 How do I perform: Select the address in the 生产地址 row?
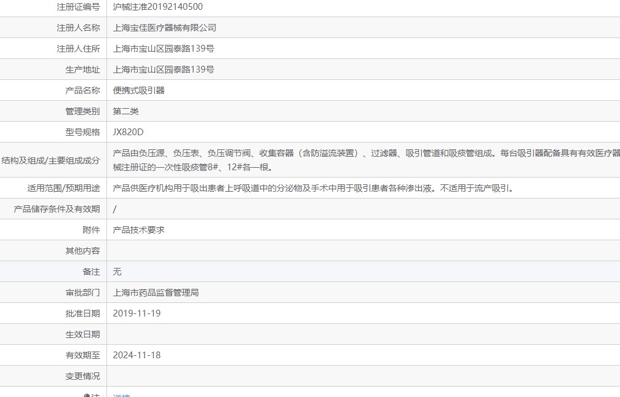coord(164,69)
